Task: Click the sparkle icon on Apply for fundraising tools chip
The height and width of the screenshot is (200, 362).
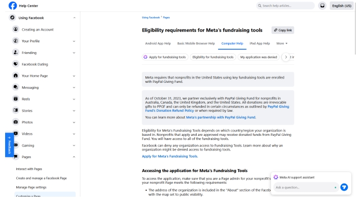Action: pos(145,57)
